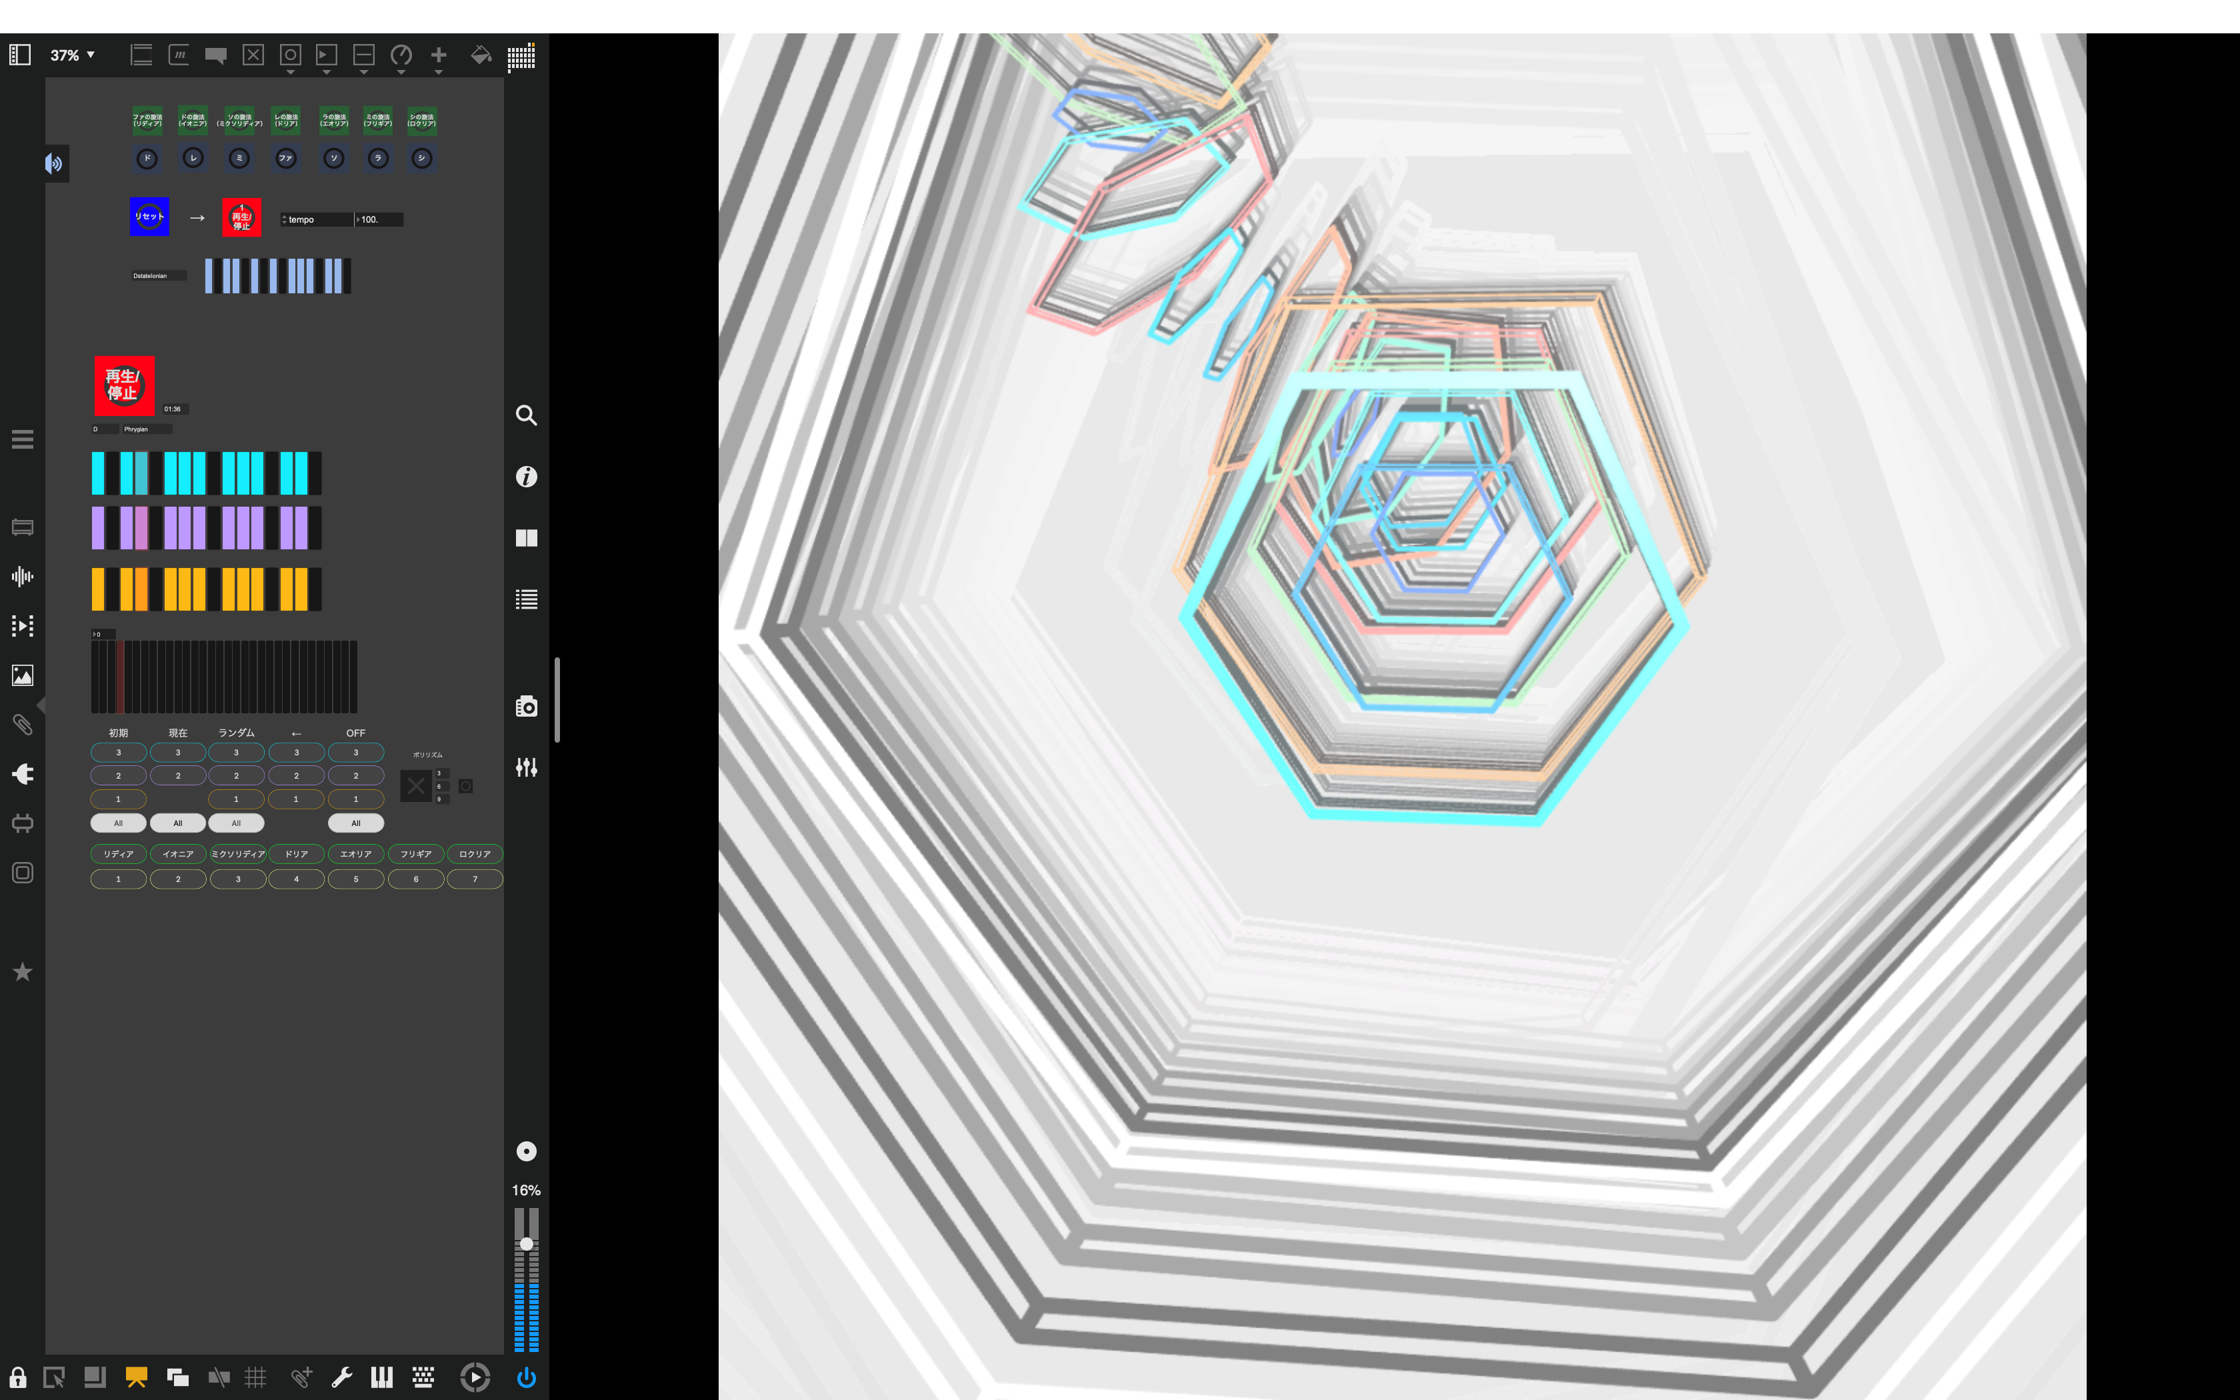Open the parameters mixer sliders icon
Viewport: 2240px width, 1400px height.
526,767
